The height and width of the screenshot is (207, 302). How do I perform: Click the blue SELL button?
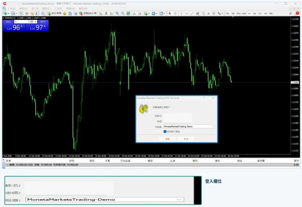(8, 22)
